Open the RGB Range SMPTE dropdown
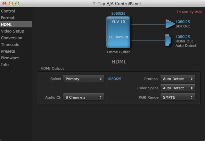205x141 pixels. (178, 97)
